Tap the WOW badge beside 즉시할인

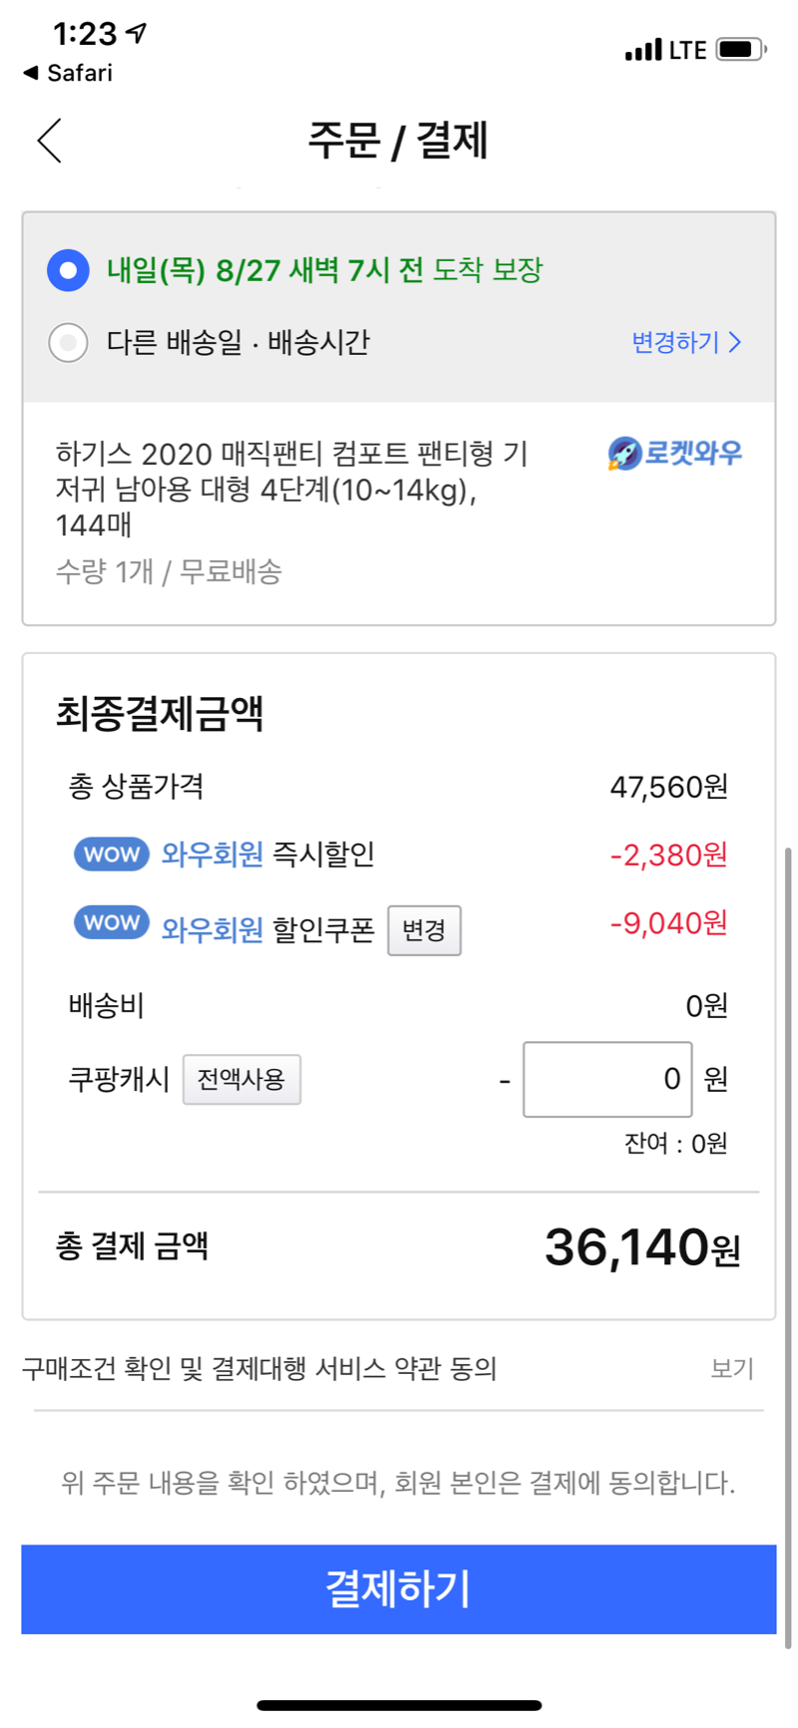(112, 855)
